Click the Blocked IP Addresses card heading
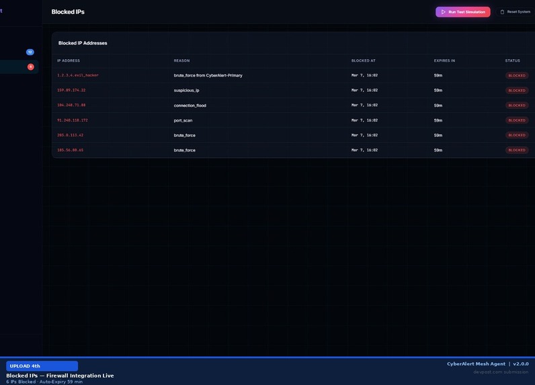 tap(83, 43)
